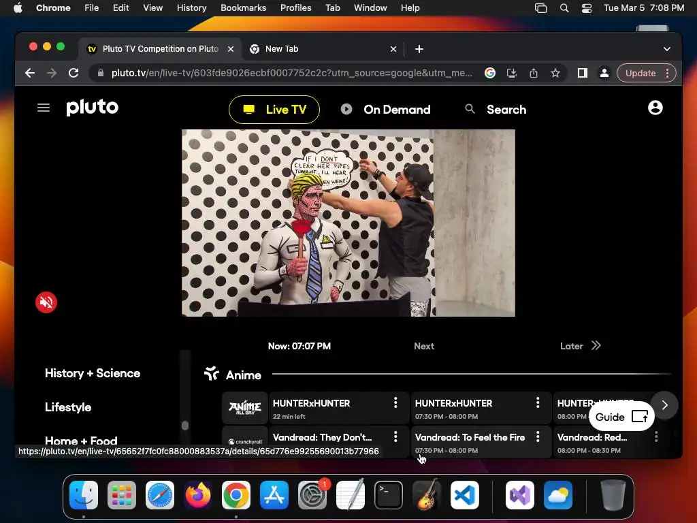Select the Crunchyroll channel logo
Screen dimensions: 697x523
point(245,441)
